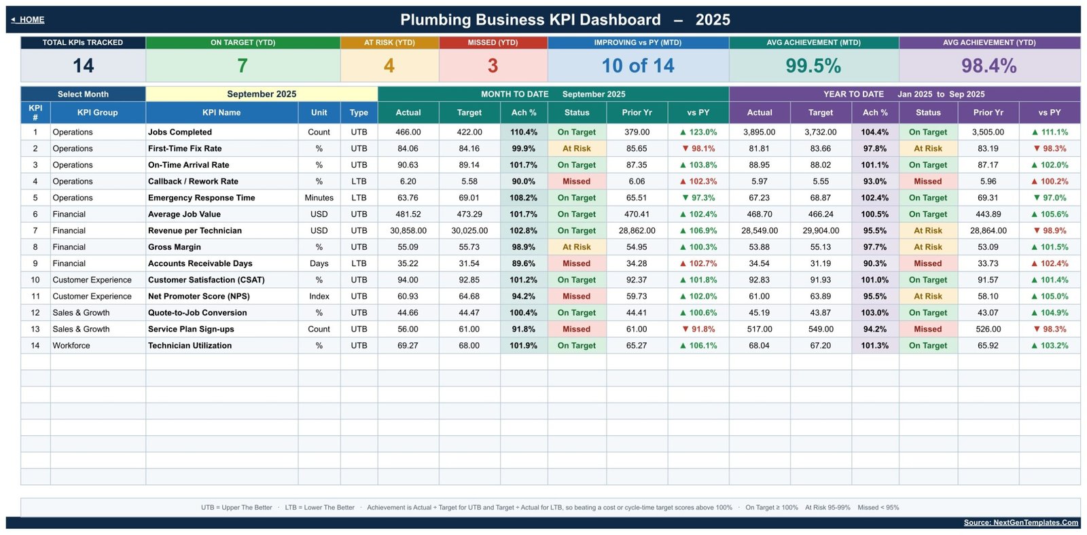This screenshot has height=535, width=1087.
Task: Click MTD Missed status for Callback / Rework Rate
Action: (x=577, y=181)
